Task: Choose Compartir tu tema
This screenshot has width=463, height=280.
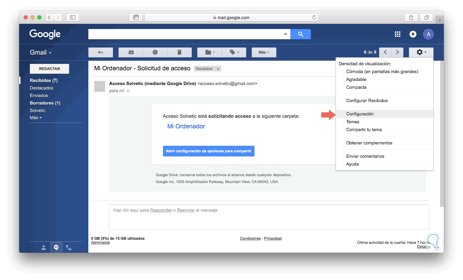Action: pos(364,130)
